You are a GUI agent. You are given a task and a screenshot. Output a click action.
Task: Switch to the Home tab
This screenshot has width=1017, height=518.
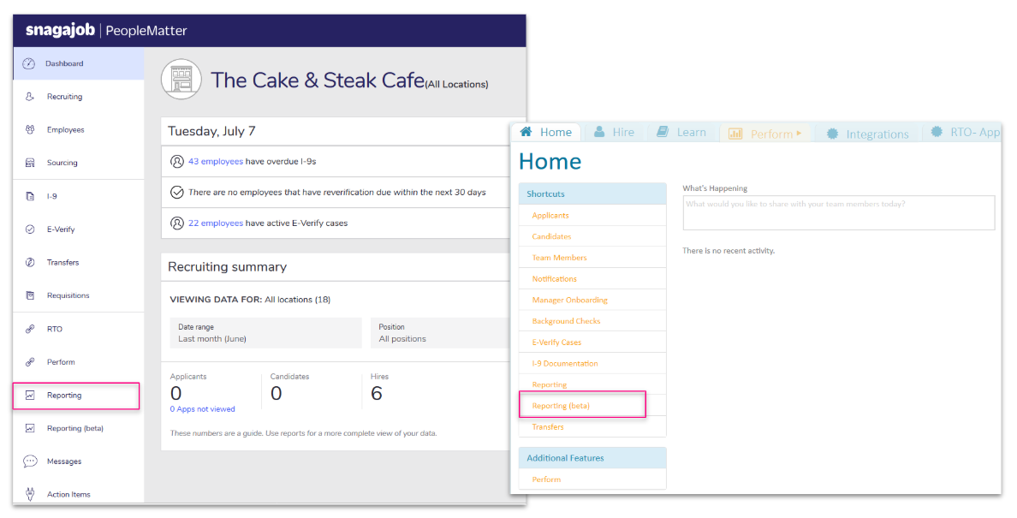tap(546, 132)
